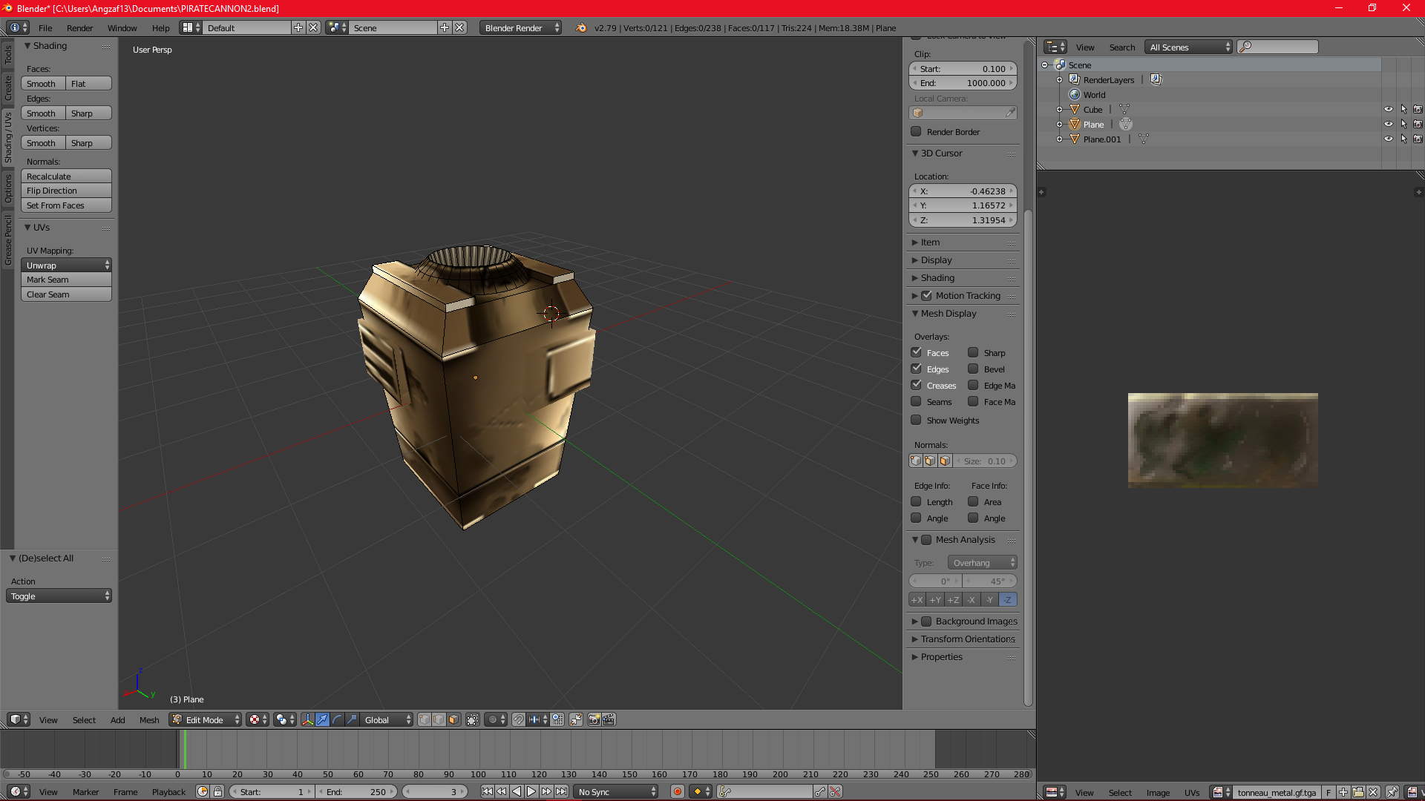1425x801 pixels.
Task: Enable translate manipulator arrow icon
Action: [x=322, y=719]
